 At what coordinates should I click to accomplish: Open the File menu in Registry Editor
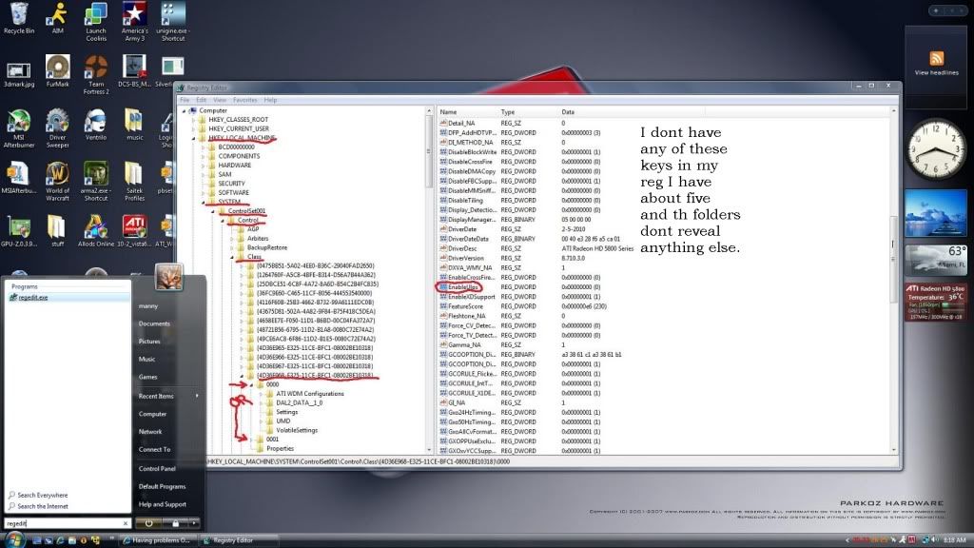pos(185,100)
